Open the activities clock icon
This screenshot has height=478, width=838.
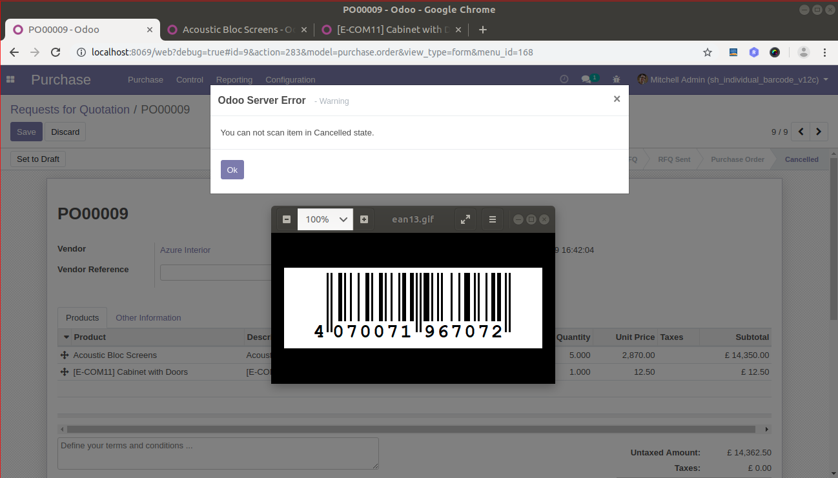pyautogui.click(x=564, y=79)
